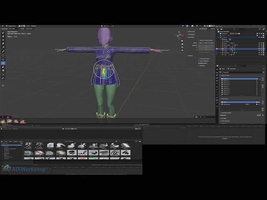
Task: Expand the Active Tool panel
Action: coord(191,32)
